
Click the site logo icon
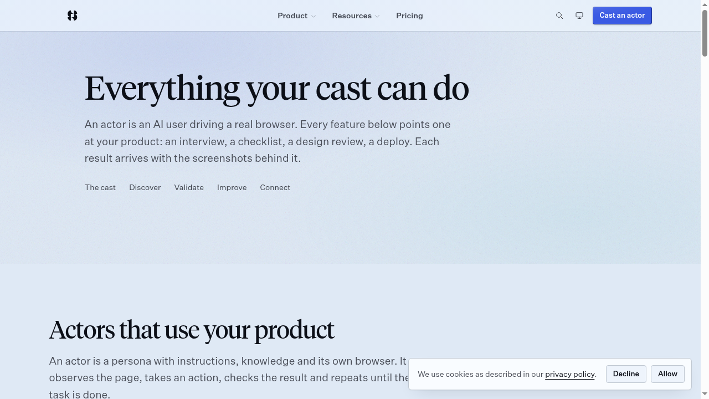(72, 16)
